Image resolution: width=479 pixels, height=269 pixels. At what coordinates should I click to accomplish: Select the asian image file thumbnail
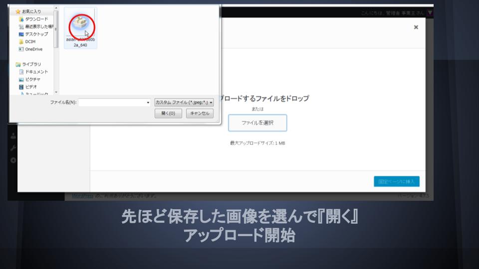[x=80, y=27]
